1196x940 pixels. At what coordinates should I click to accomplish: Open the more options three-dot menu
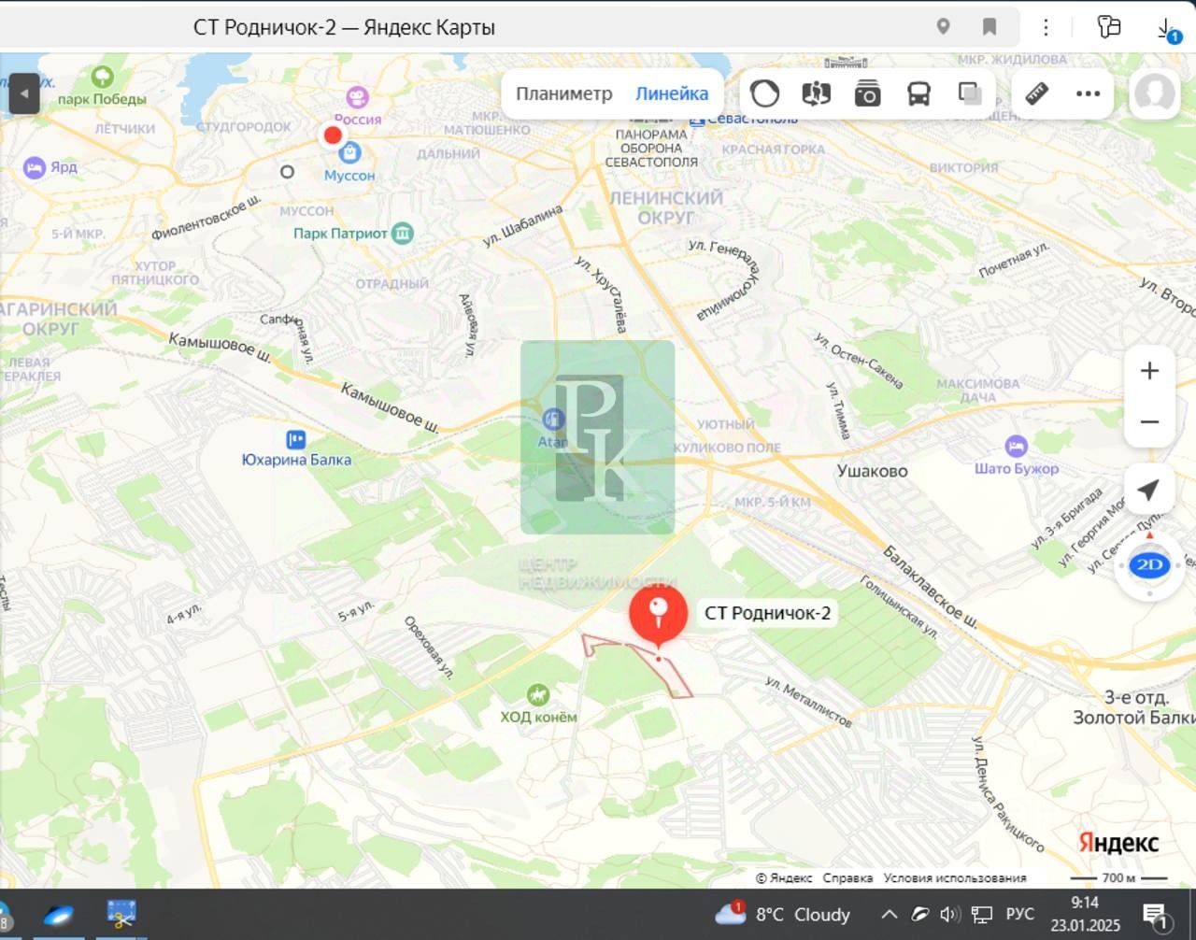click(1088, 93)
